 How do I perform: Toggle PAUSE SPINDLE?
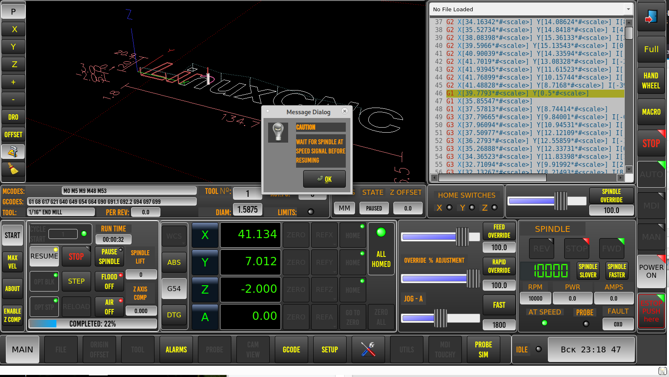click(x=109, y=256)
